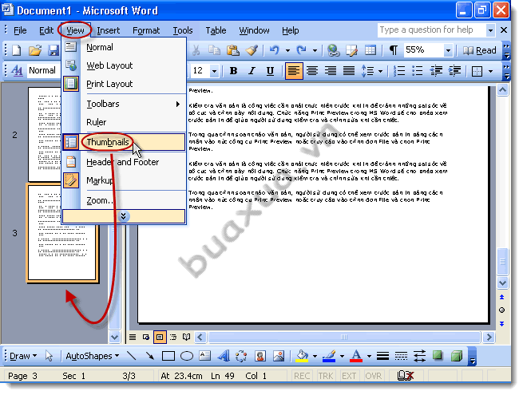Click the Increase Indent icon
523x395 pixels.
pyautogui.click(x=454, y=71)
